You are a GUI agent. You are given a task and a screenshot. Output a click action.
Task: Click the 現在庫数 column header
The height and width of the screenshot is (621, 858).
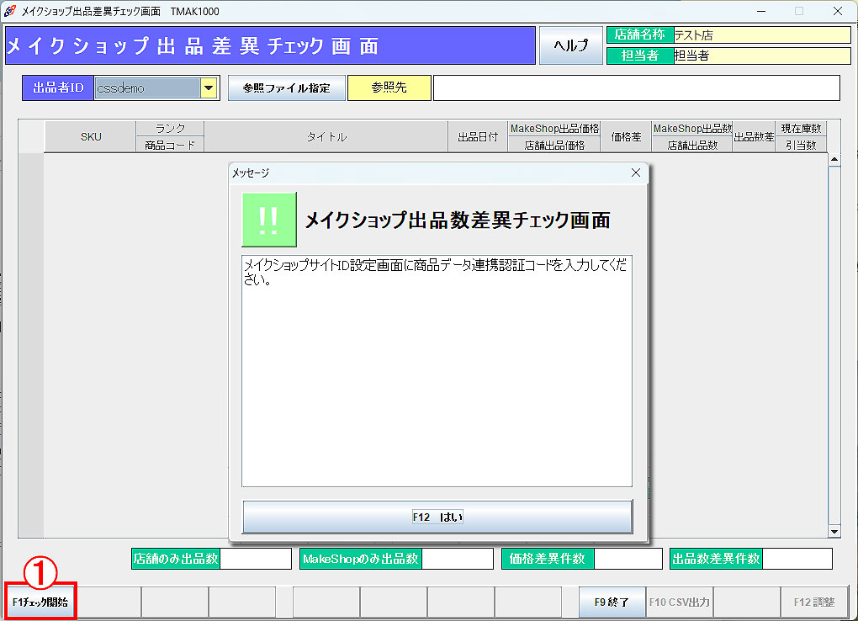801,128
